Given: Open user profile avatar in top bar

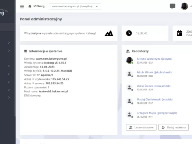Looking at the screenshot, I should pos(184,6).
